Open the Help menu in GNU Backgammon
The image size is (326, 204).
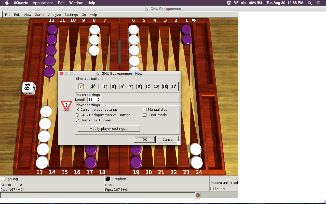point(93,15)
